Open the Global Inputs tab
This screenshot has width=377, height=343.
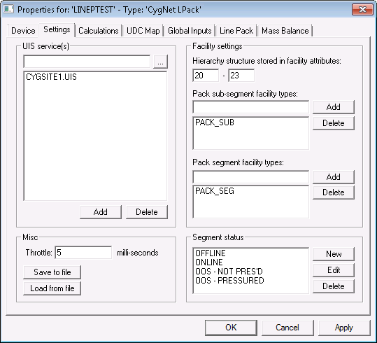(x=190, y=31)
